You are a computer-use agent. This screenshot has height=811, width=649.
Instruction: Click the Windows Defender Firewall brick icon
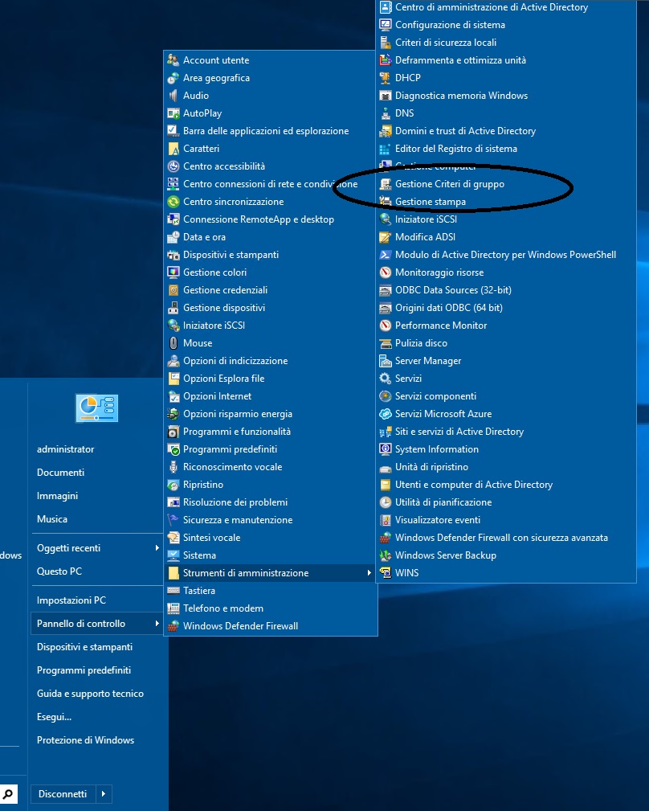pyautogui.click(x=173, y=626)
